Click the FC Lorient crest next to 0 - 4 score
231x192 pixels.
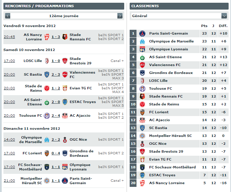(x=47, y=153)
